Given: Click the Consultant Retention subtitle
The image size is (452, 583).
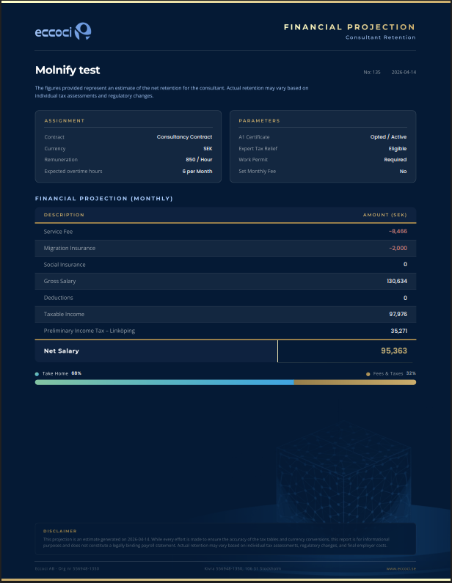Looking at the screenshot, I should point(380,37).
